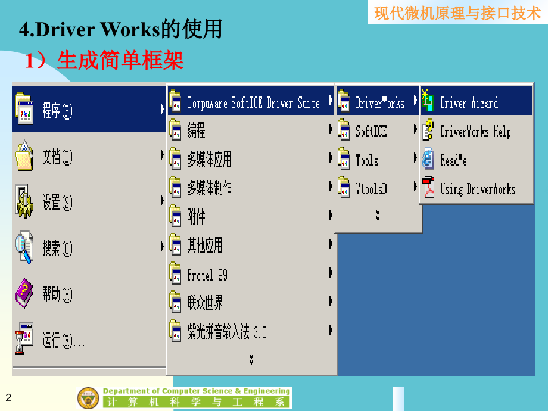Click the SoftICE folder icon
Image resolution: width=548 pixels, height=411 pixels.
point(344,130)
